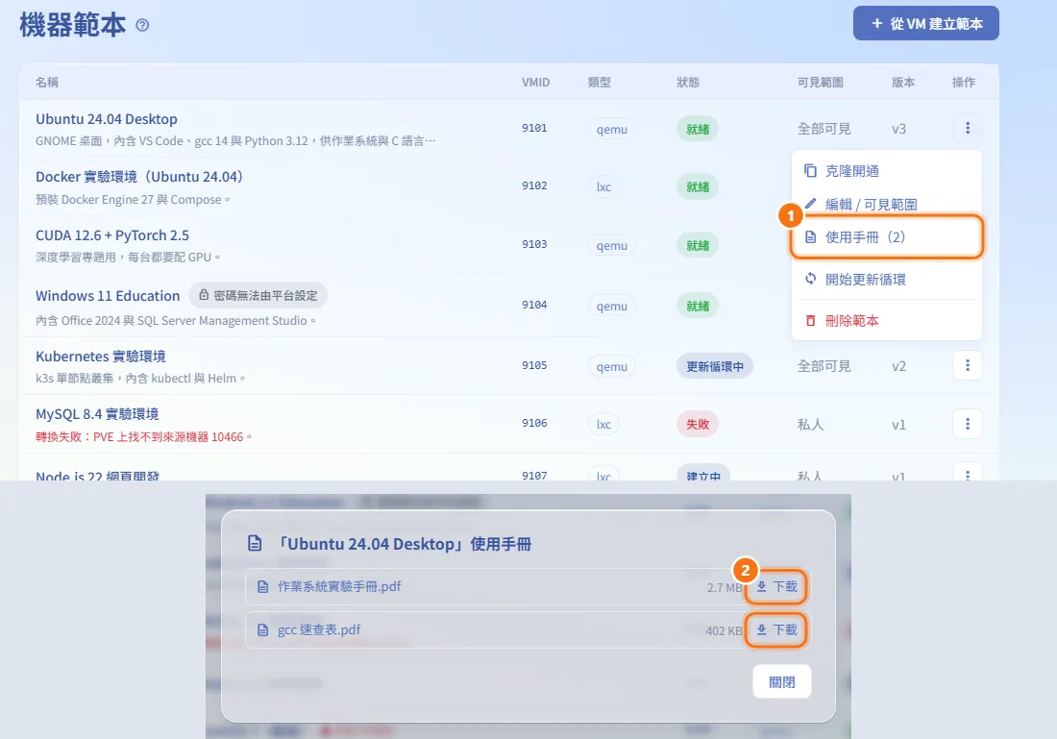Click the qemu type tag for VMID 9101
This screenshot has height=739, width=1057.
[x=611, y=129]
